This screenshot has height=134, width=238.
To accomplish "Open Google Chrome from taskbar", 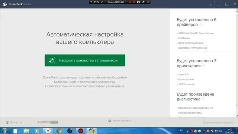I will pyautogui.click(x=59, y=131).
